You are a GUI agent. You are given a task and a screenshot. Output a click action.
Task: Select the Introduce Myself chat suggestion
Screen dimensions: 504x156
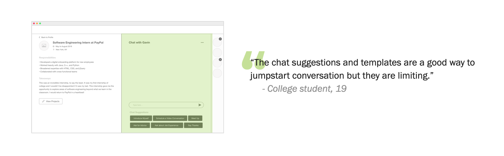[x=141, y=118]
